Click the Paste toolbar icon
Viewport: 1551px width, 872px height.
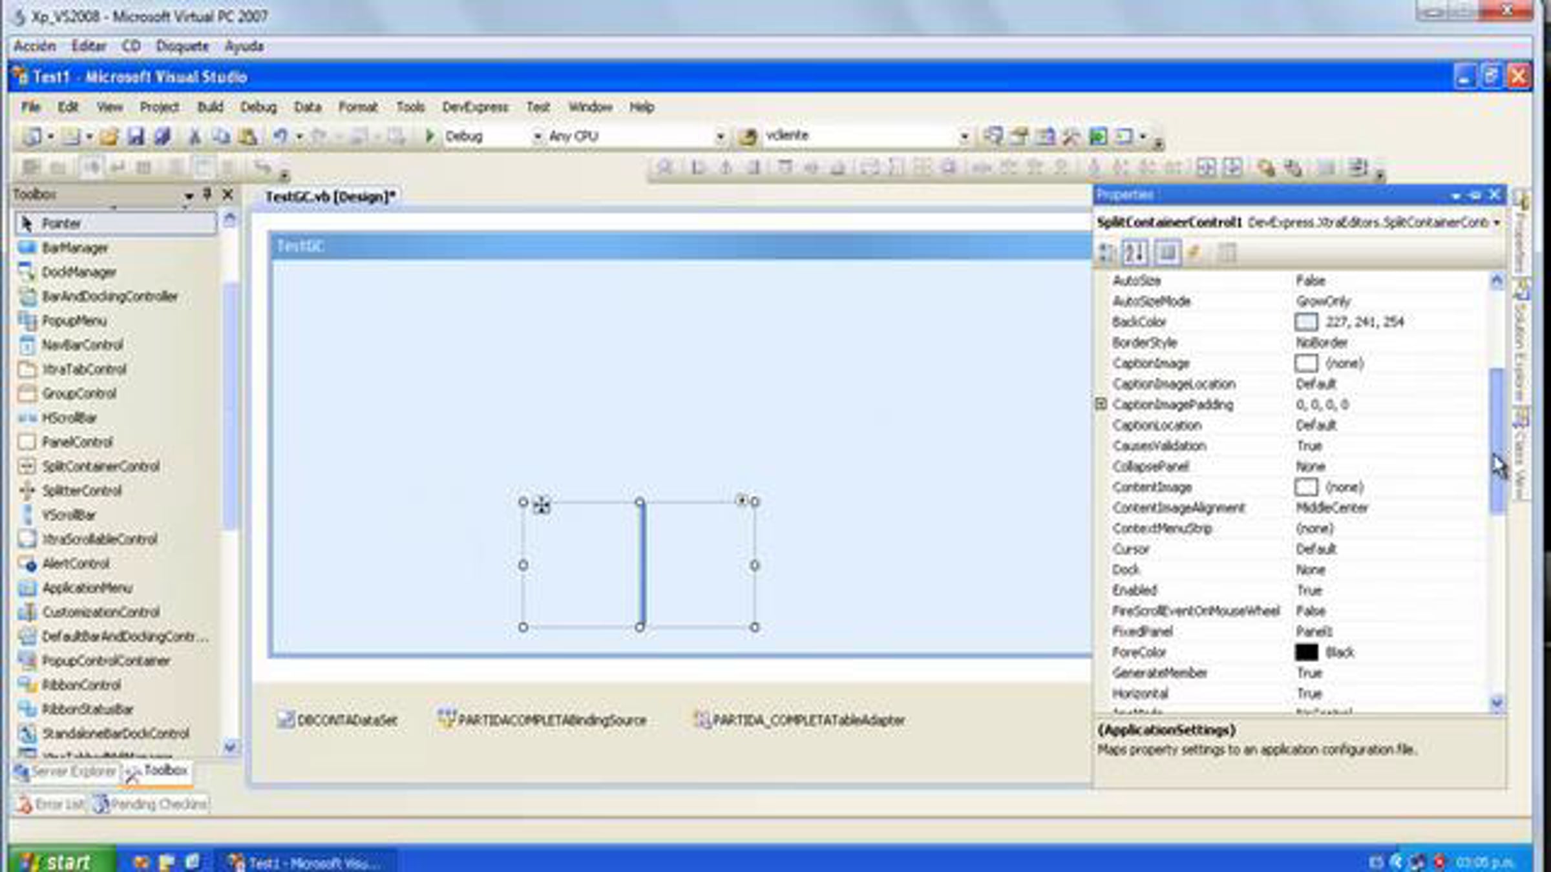[248, 136]
